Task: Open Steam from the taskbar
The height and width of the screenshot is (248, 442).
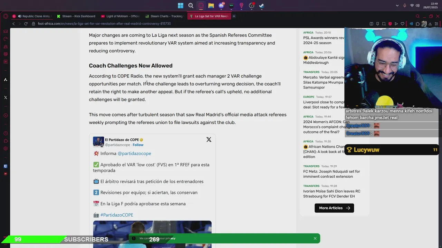Action: pos(262,6)
